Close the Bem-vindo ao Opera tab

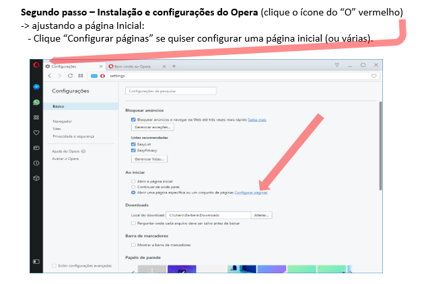tap(164, 66)
